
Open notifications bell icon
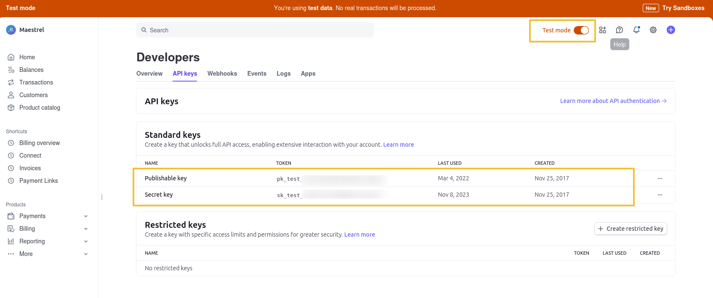point(636,30)
